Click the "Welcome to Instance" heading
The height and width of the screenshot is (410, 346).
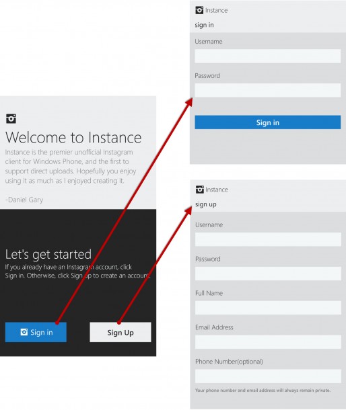coord(73,138)
